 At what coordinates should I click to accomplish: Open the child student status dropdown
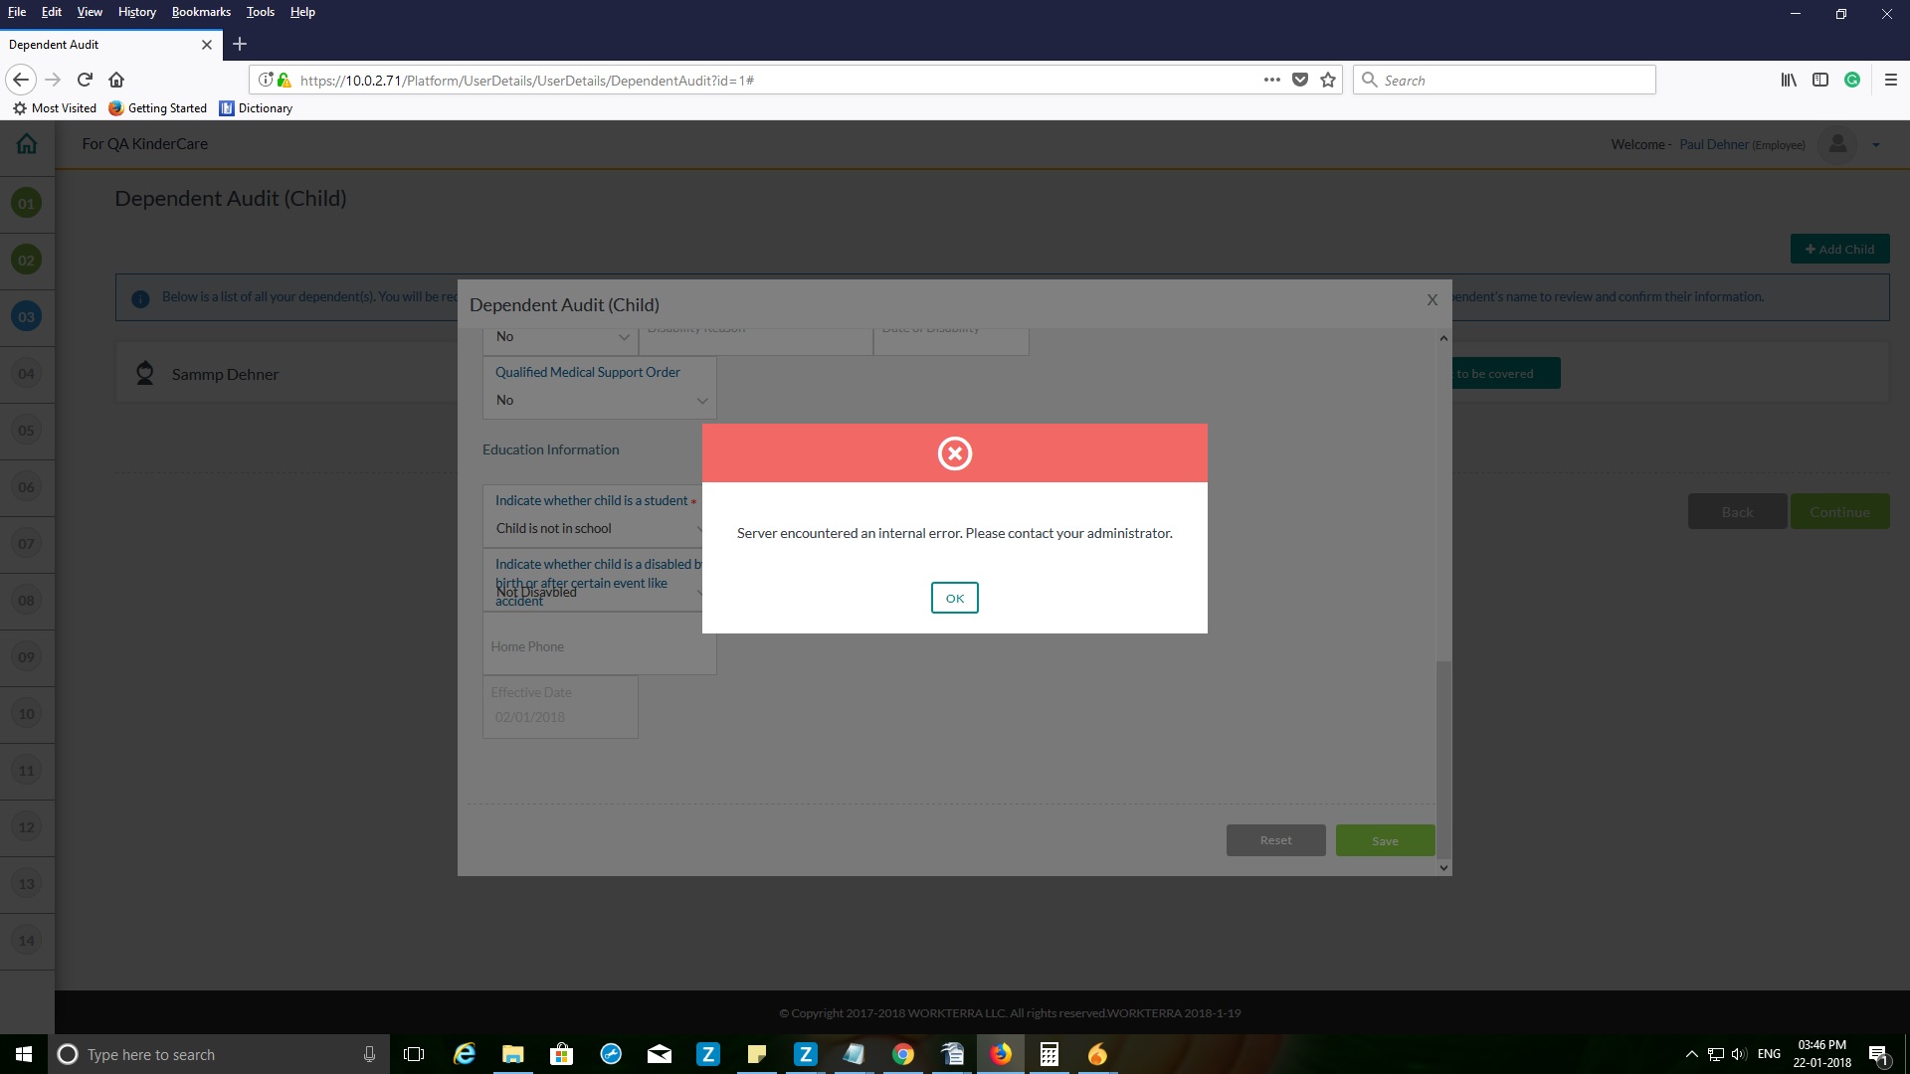[597, 528]
